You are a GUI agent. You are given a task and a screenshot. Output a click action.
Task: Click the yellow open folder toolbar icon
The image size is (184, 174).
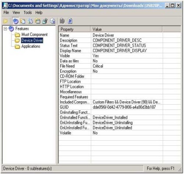tap(6, 21)
